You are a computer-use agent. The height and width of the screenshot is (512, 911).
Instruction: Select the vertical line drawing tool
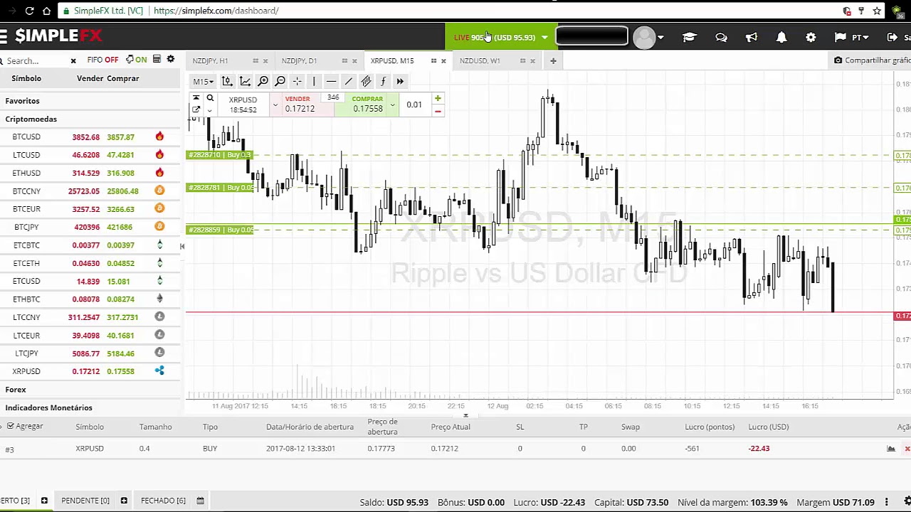coord(314,81)
